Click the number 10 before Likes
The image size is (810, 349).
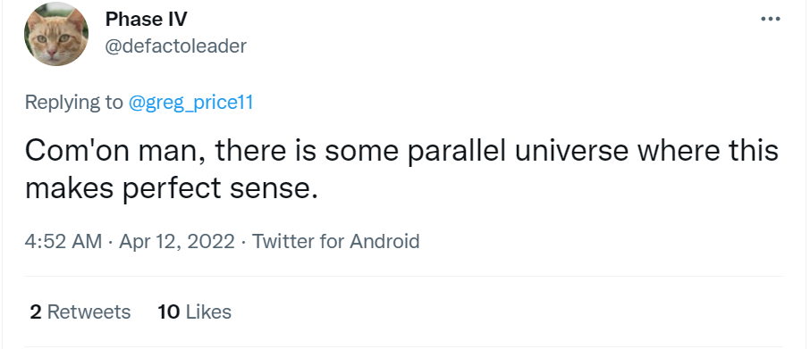tap(169, 312)
